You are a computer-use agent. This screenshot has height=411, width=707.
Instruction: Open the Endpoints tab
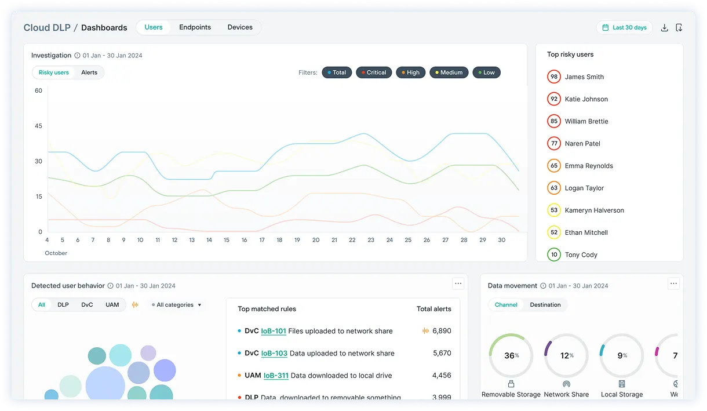[x=195, y=27]
